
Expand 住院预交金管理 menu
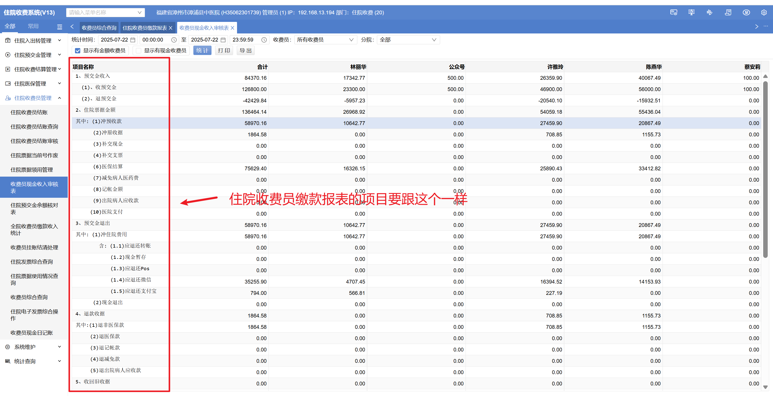(33, 55)
